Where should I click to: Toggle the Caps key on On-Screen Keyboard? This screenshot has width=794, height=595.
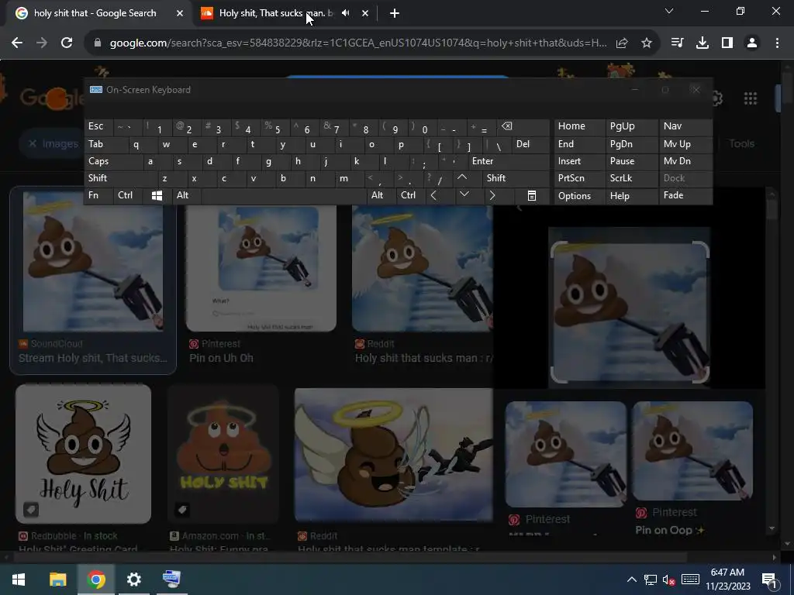(x=112, y=161)
